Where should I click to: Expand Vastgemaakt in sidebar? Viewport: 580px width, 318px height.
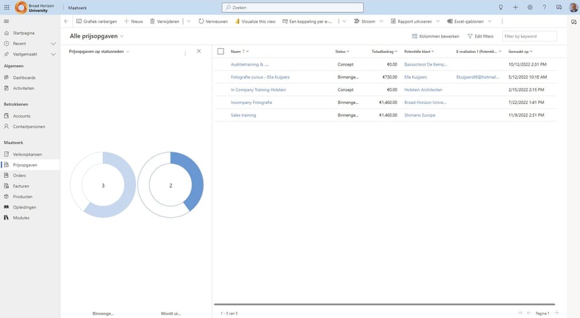coord(53,54)
